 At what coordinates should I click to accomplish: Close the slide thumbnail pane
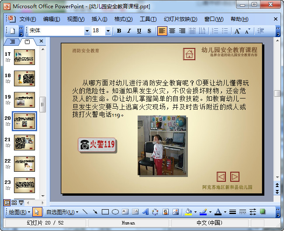[x=42, y=41]
